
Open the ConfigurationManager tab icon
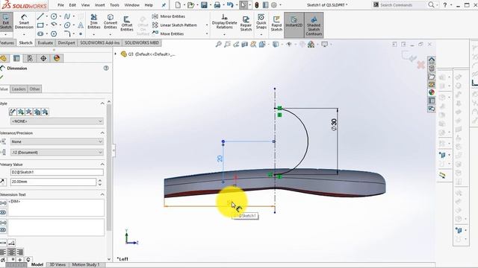coord(30,58)
